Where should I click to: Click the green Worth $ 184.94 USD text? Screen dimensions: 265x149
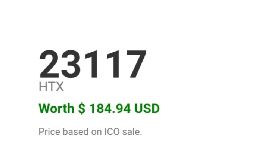click(99, 108)
